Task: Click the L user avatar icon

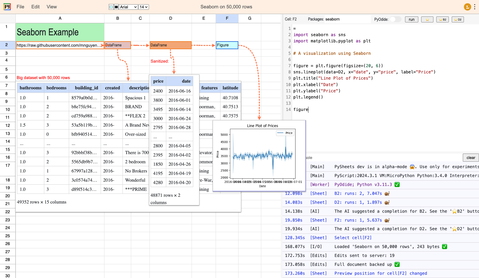Action: click(x=467, y=6)
